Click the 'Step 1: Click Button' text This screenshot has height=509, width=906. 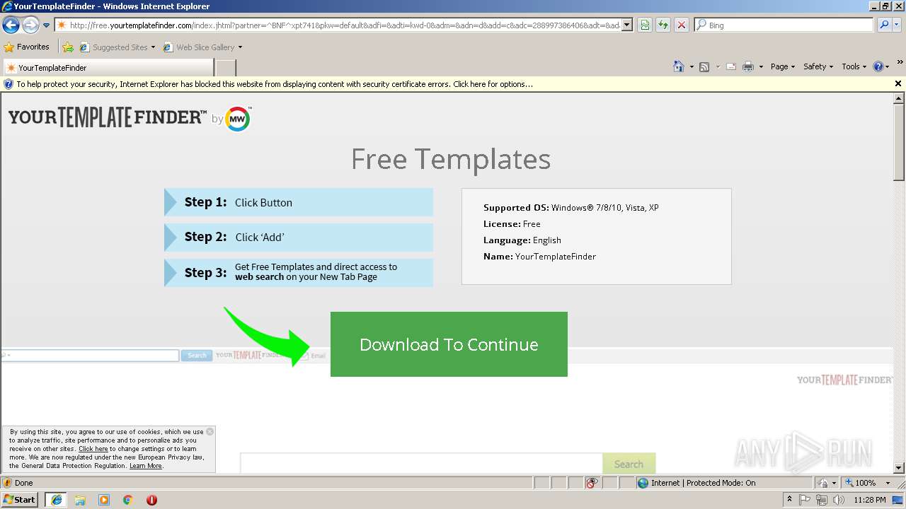[x=239, y=202]
